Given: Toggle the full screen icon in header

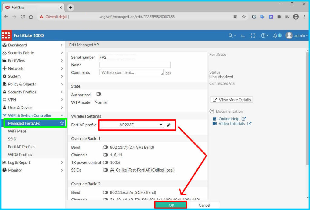Looking at the screenshot, I should click(x=253, y=36).
